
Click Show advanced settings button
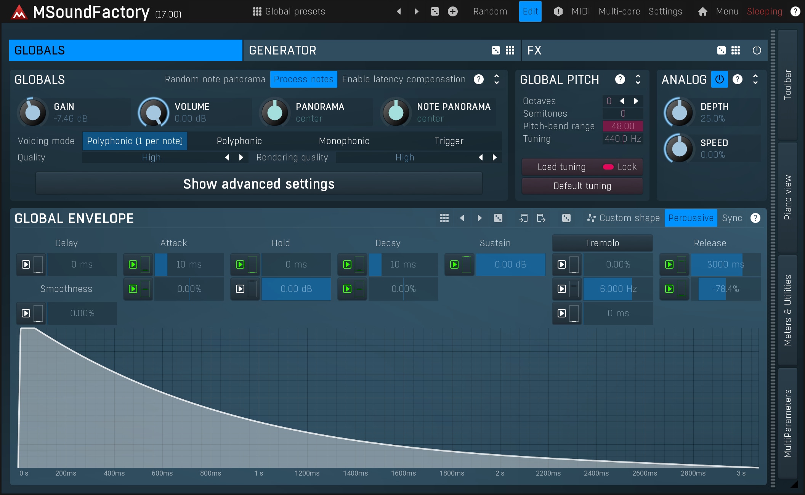tap(259, 184)
